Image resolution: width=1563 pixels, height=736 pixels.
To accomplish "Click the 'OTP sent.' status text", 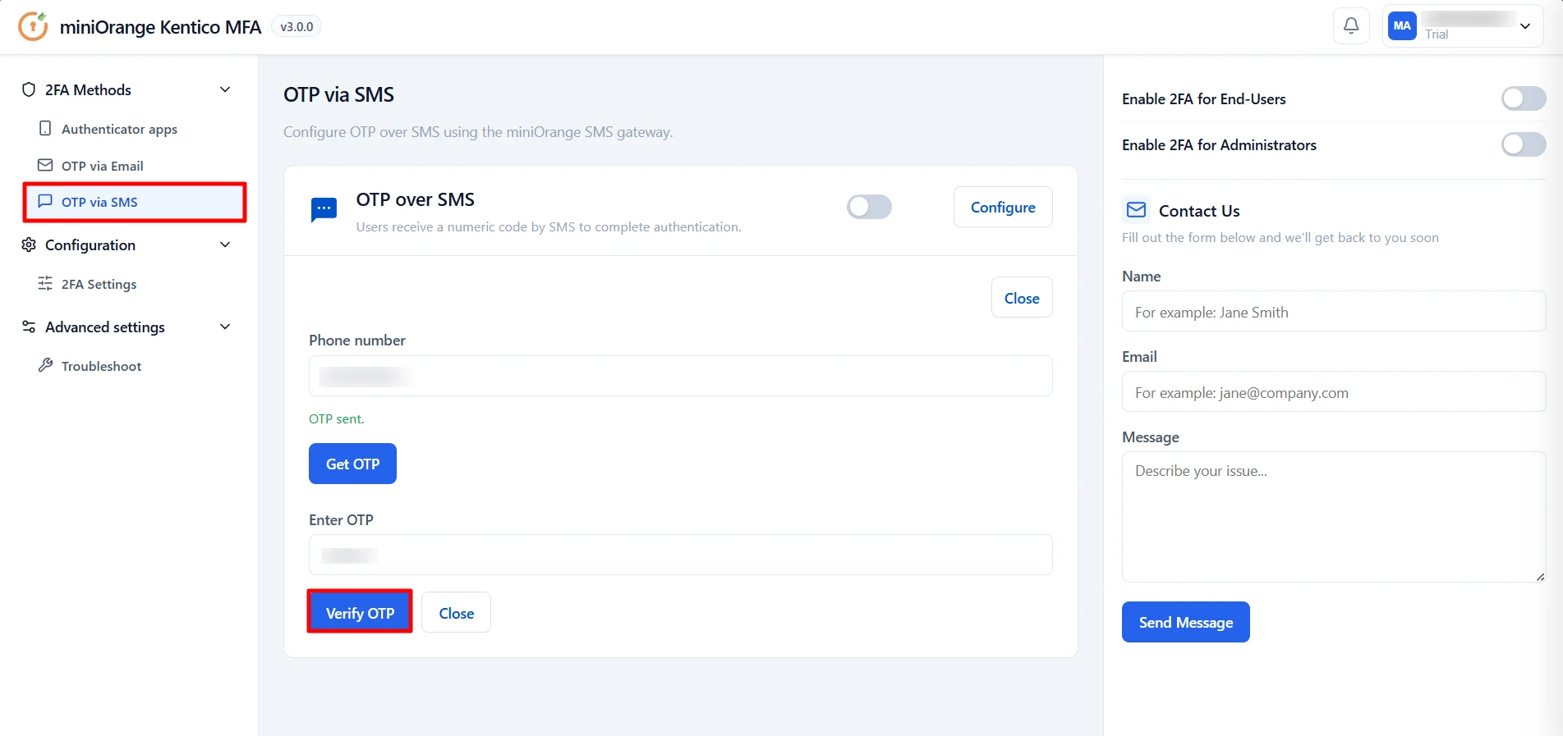I will (336, 418).
